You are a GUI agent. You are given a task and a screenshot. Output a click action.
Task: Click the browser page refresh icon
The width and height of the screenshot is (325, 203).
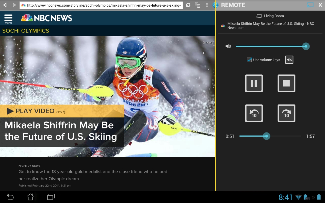coord(188,5)
